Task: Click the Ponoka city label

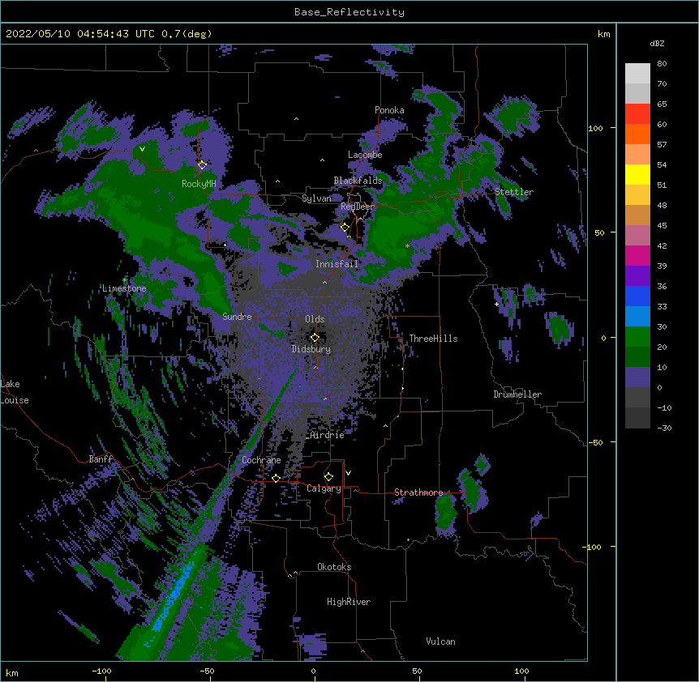Action: (389, 110)
